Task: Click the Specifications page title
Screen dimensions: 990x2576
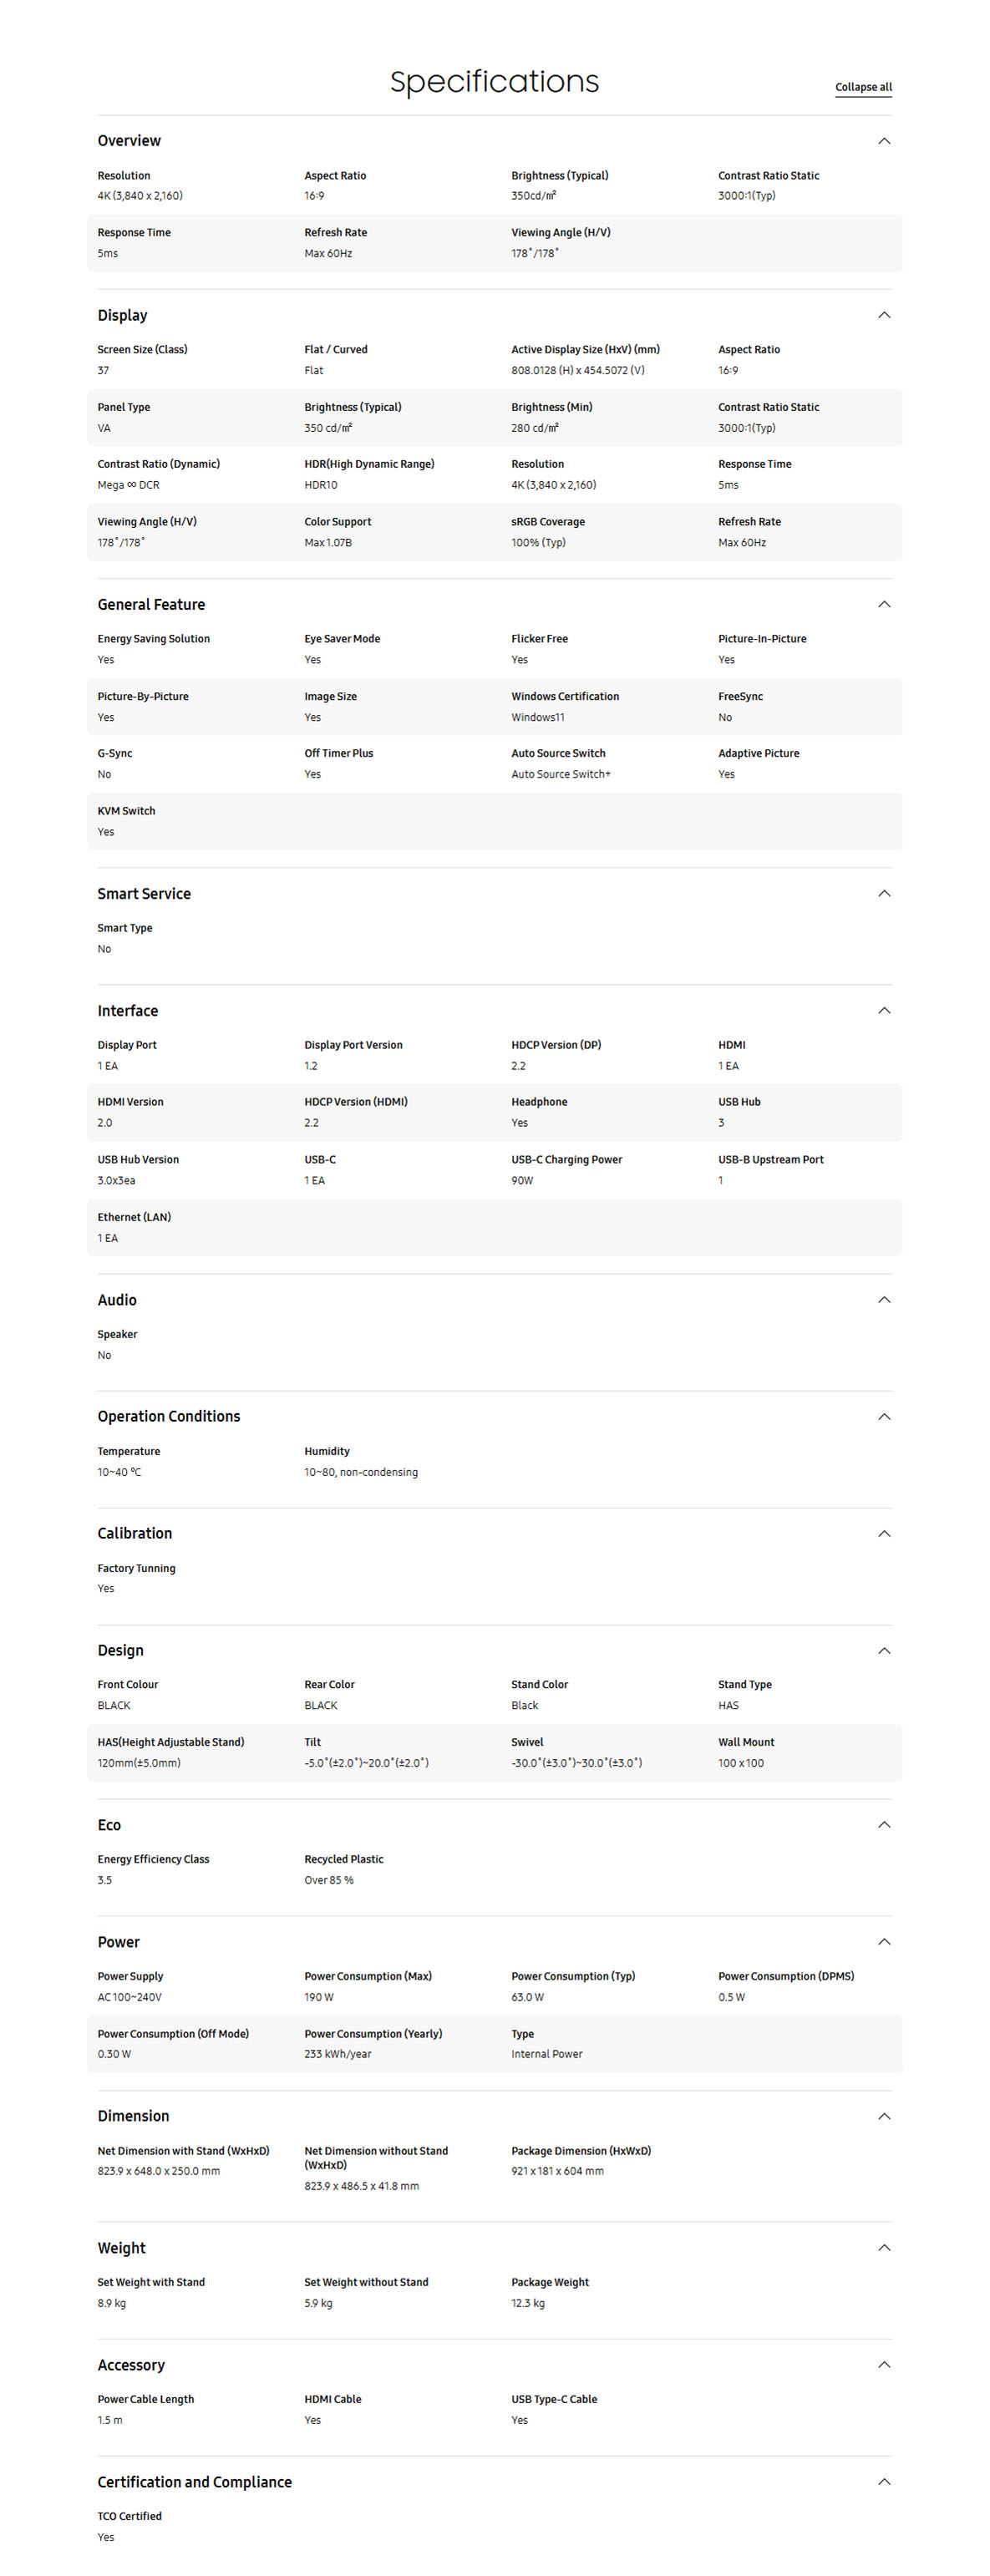Action: [x=494, y=81]
